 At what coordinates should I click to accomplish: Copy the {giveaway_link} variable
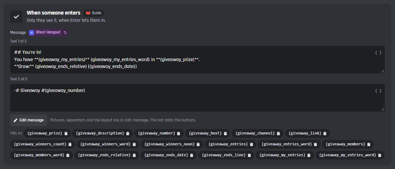308,133
